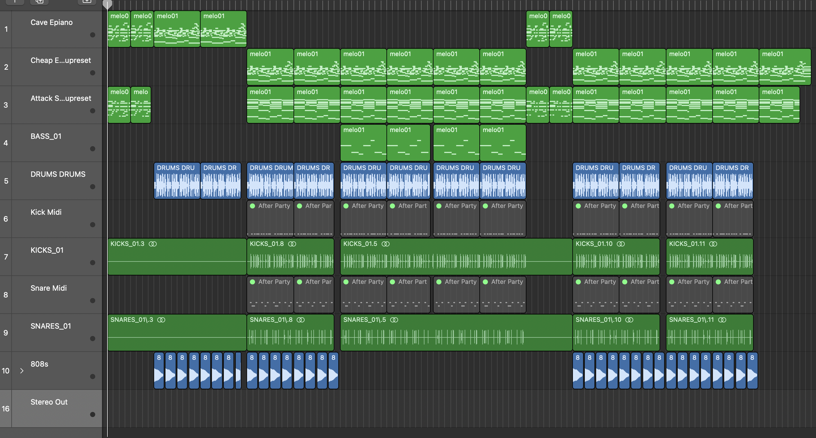Select the SNARES_01 track name

coord(51,326)
